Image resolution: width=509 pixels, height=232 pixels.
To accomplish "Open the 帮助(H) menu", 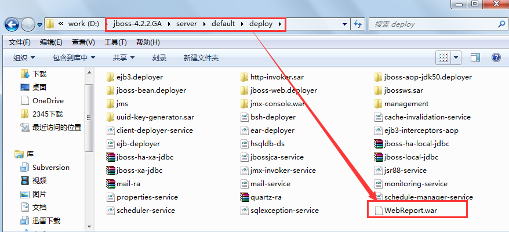I will point(148,42).
